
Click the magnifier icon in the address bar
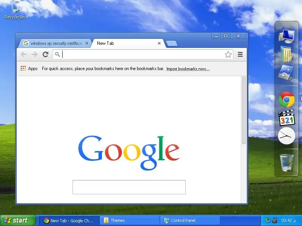(x=57, y=55)
